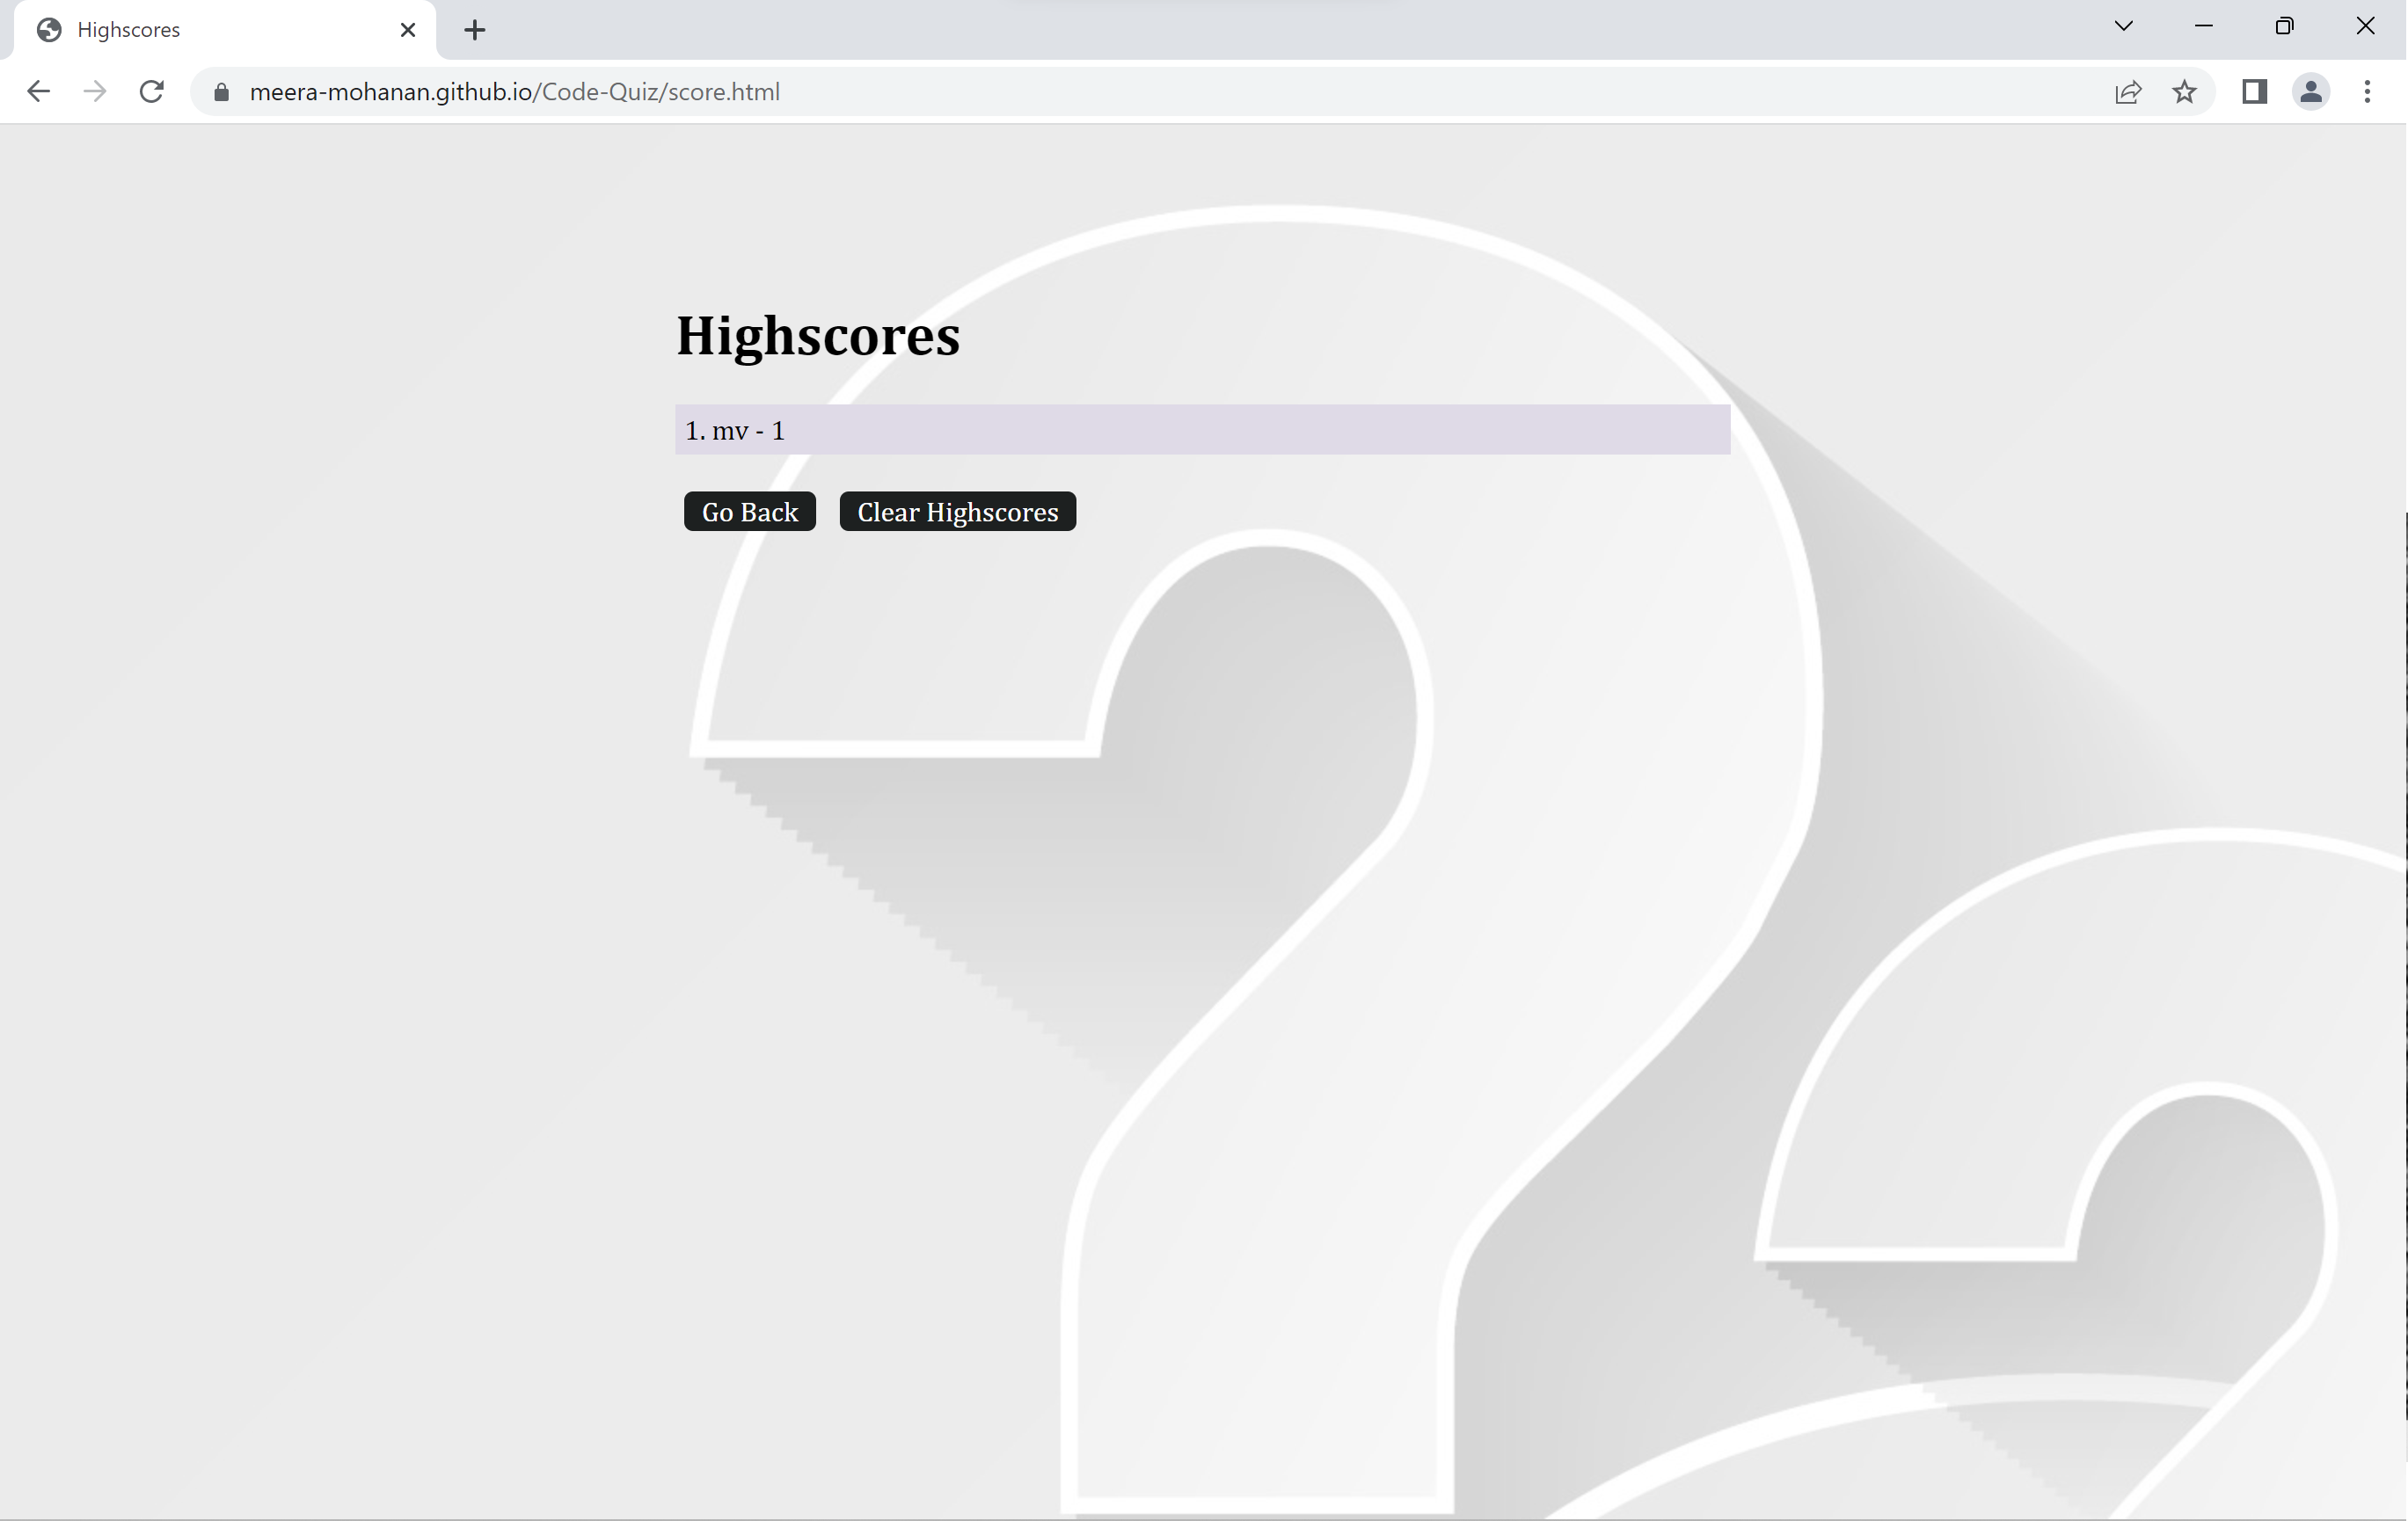2408x1521 pixels.
Task: Bookmark the page via the star icon
Action: tap(2185, 92)
